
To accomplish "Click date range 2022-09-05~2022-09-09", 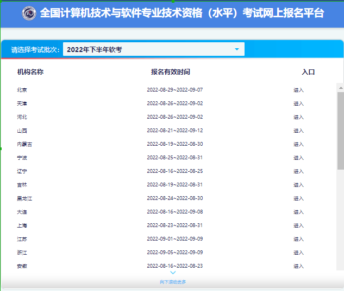I will [175, 253].
